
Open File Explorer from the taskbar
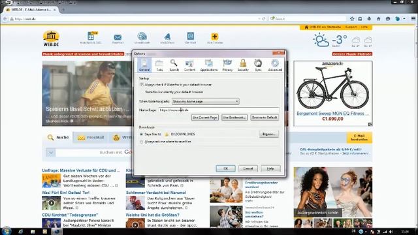33,232
